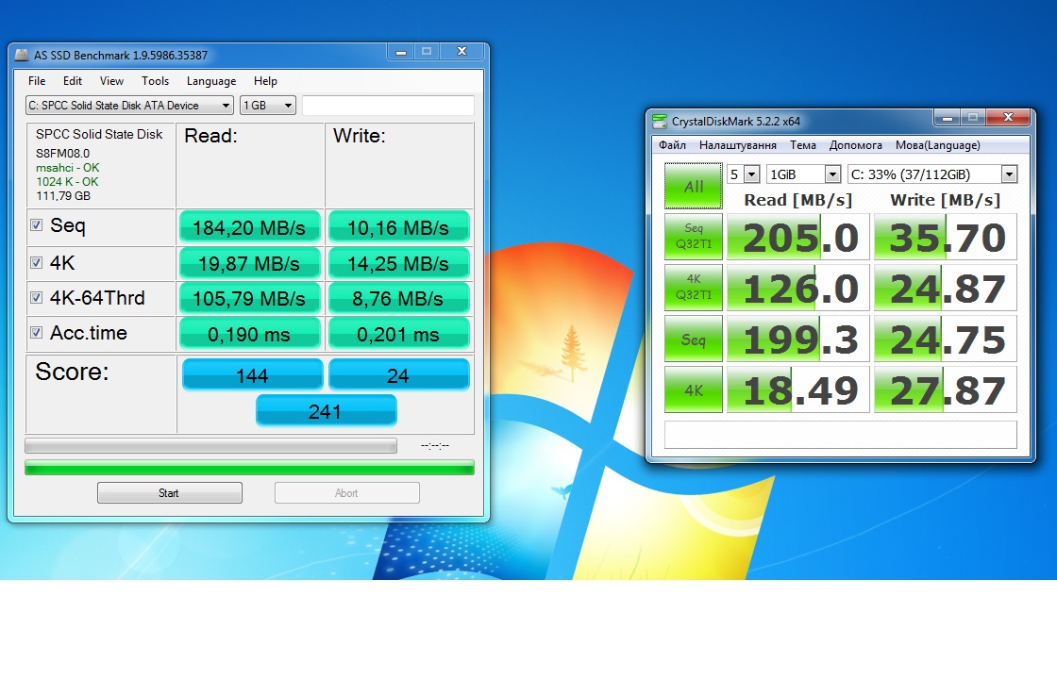This screenshot has width=1057, height=679.
Task: Open the Language menu in AS SSD Benchmark
Action: 211,81
